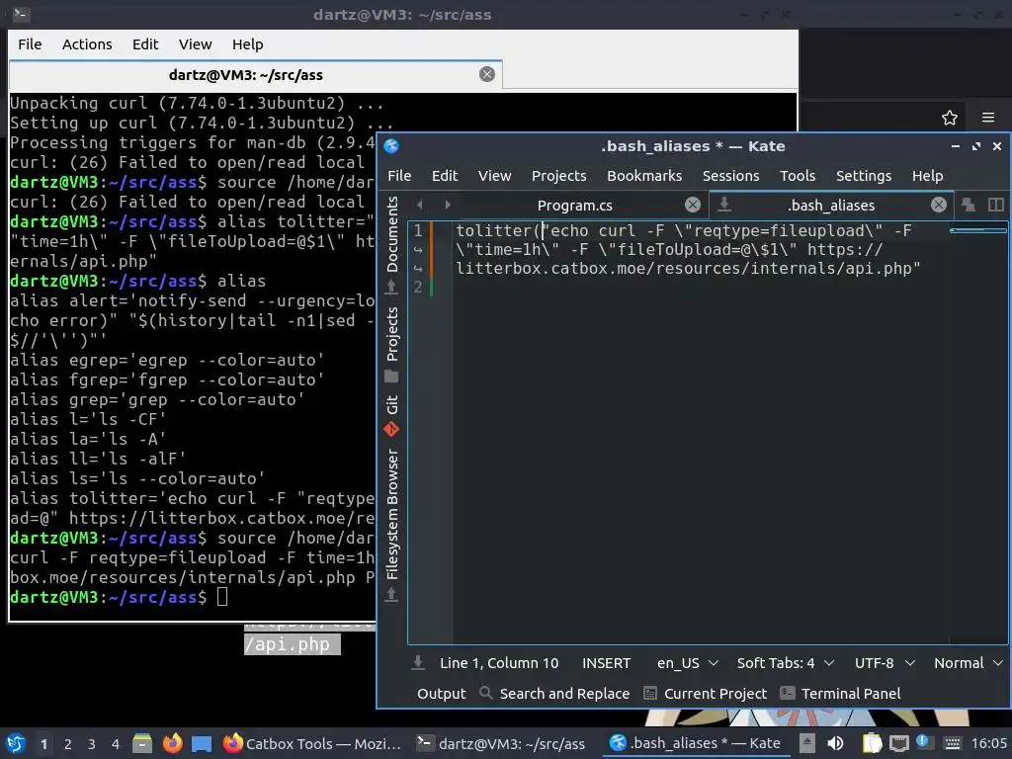Click the taskbar clock showing 16:05
The image size is (1012, 759).
click(988, 743)
